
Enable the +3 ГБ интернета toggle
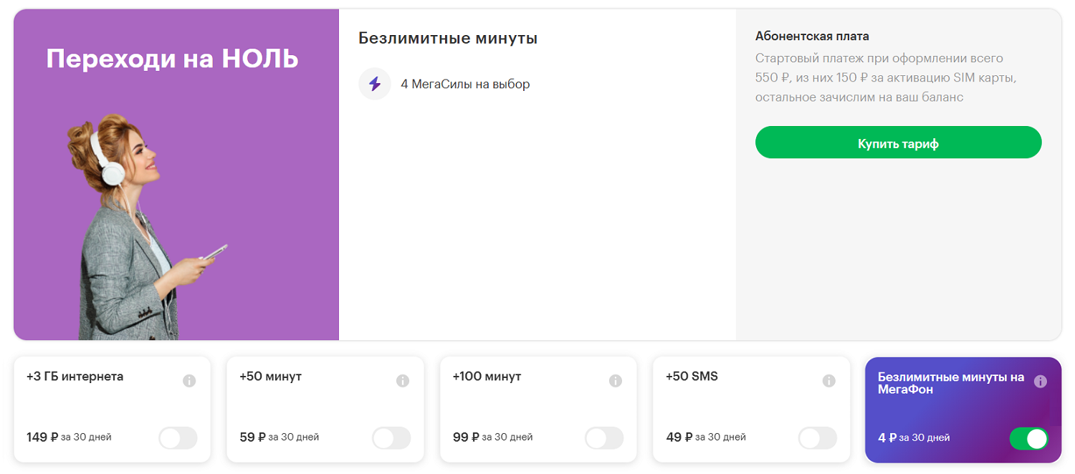click(178, 438)
